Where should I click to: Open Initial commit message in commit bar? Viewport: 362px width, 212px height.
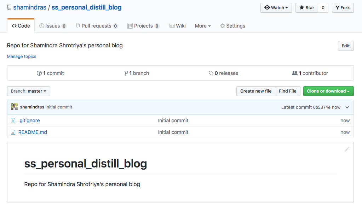[x=59, y=107]
